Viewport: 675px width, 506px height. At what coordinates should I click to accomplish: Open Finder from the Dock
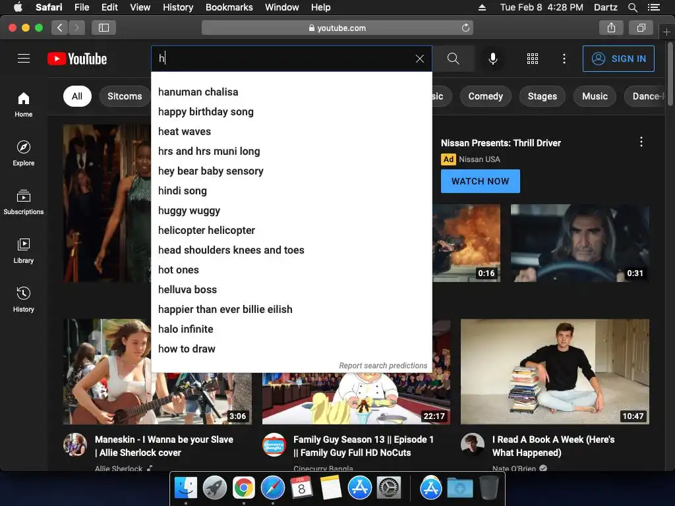[x=186, y=488]
